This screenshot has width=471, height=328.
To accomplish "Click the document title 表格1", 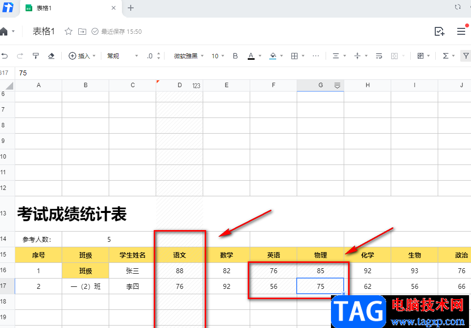I will point(44,31).
